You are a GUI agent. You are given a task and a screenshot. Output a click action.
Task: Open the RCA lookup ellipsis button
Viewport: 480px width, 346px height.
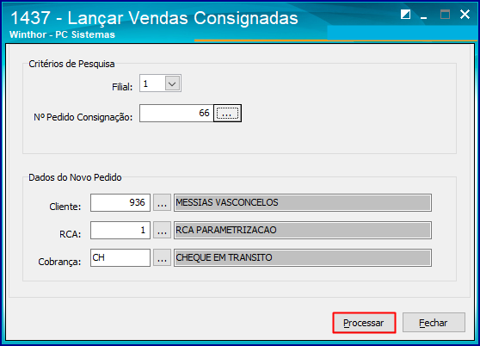point(162,230)
